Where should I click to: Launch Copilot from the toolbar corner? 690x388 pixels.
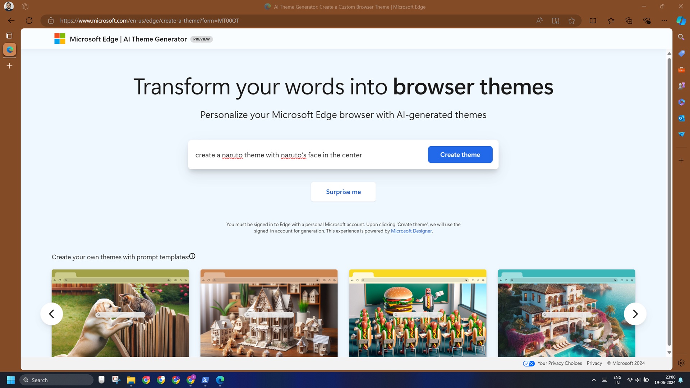pos(681,20)
